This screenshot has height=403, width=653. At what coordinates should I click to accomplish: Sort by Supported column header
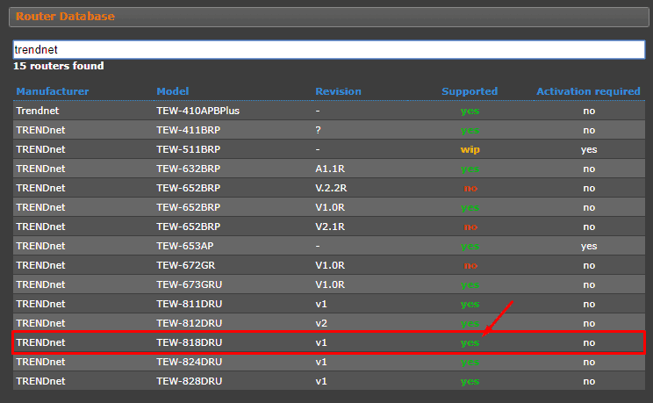coord(470,91)
